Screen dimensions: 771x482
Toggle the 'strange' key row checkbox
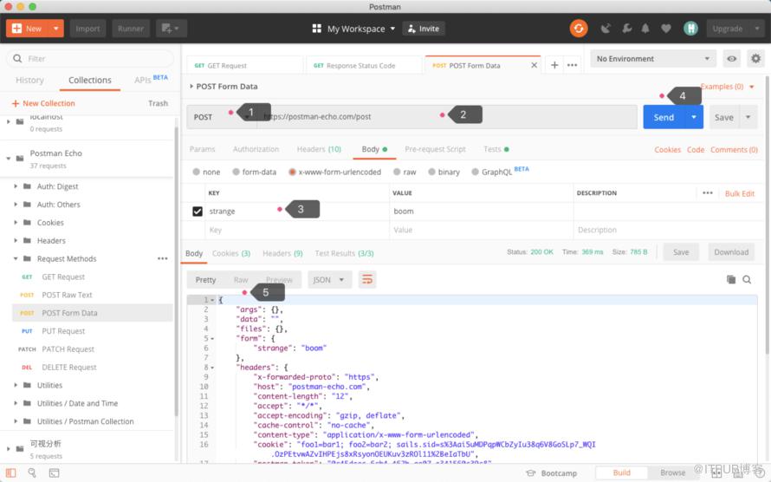[198, 211]
